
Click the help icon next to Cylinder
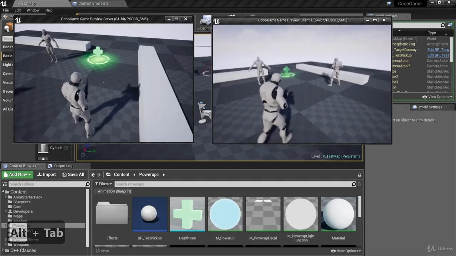(66, 148)
